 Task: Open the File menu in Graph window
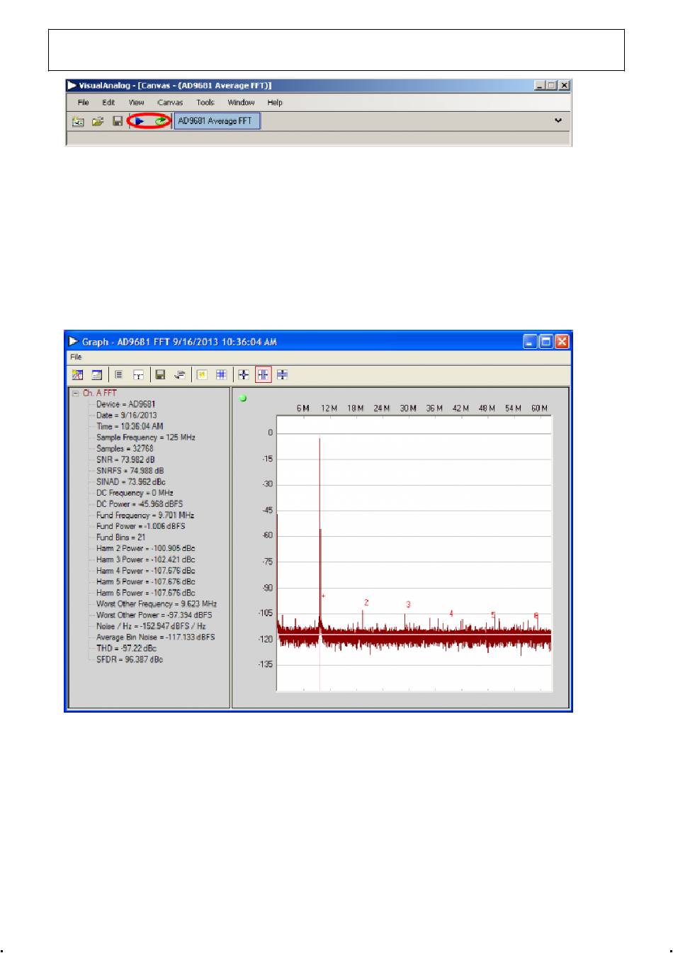coord(76,357)
